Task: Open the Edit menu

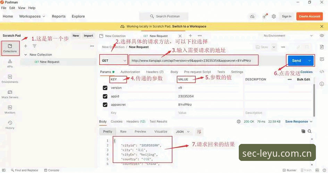Action: [12, 8]
